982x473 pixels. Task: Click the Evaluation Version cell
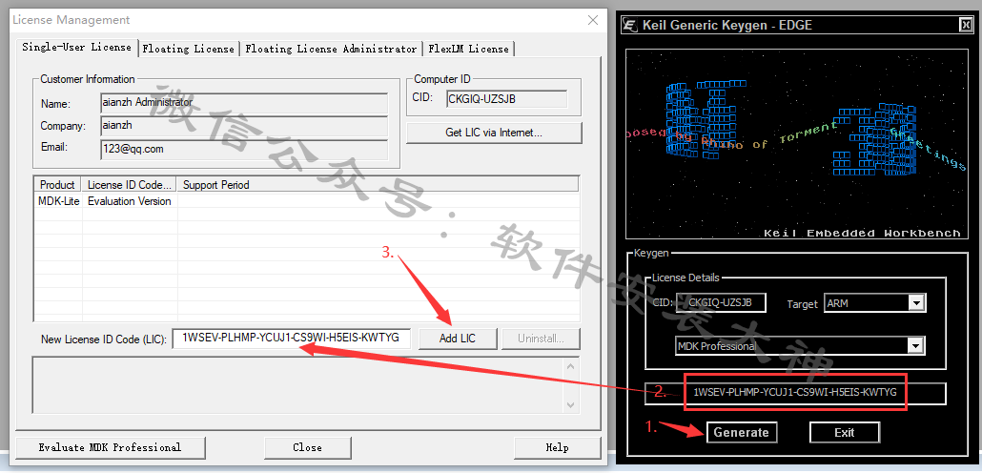129,201
